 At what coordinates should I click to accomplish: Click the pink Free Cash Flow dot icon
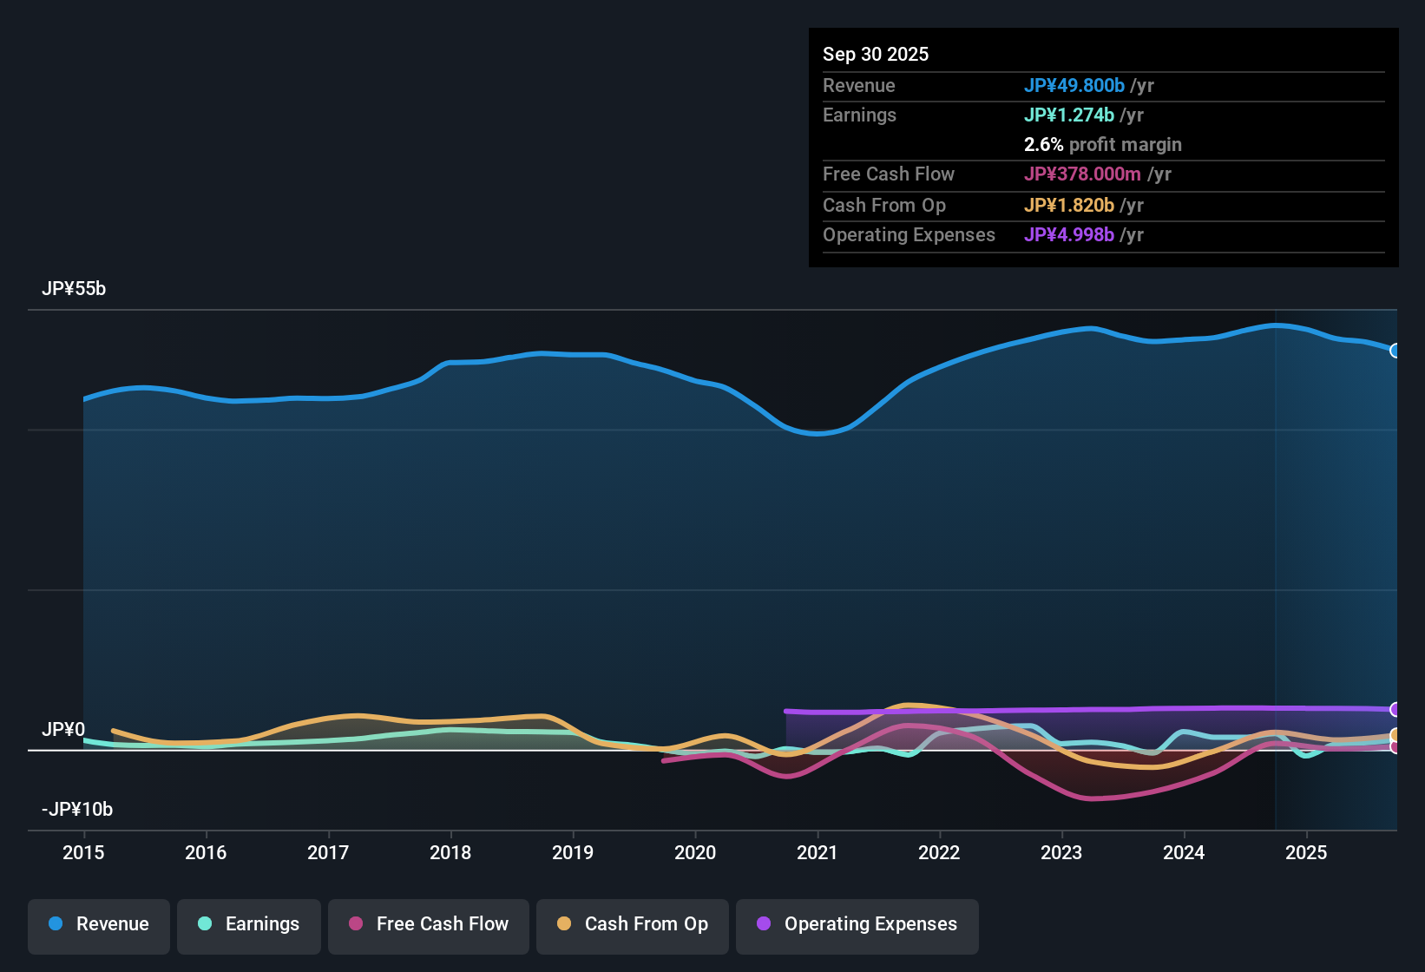355,924
